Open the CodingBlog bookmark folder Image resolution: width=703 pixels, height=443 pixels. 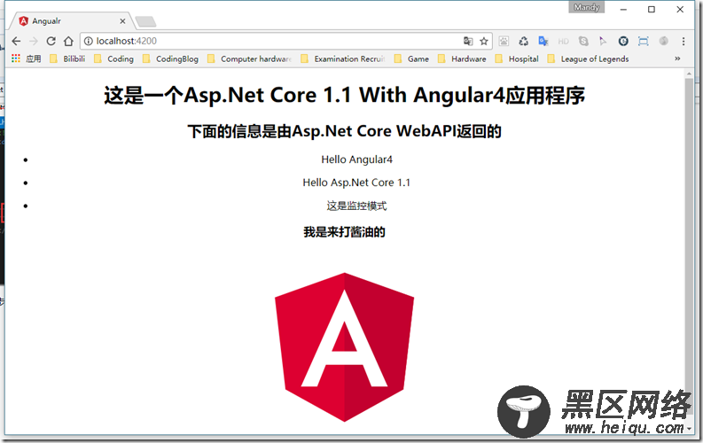pos(170,58)
